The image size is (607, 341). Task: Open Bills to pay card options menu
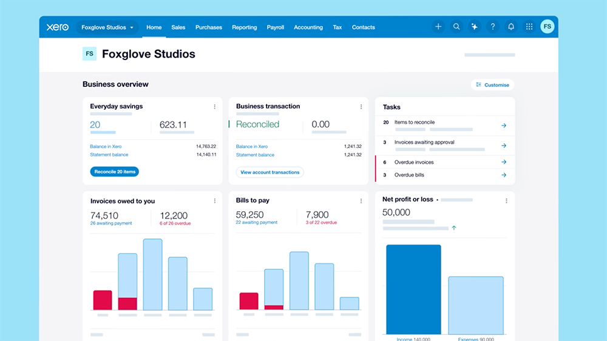coord(361,201)
